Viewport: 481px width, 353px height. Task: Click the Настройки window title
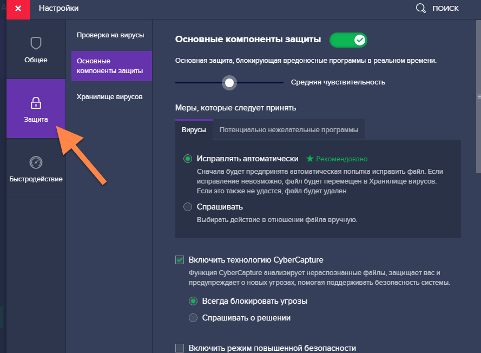point(58,8)
